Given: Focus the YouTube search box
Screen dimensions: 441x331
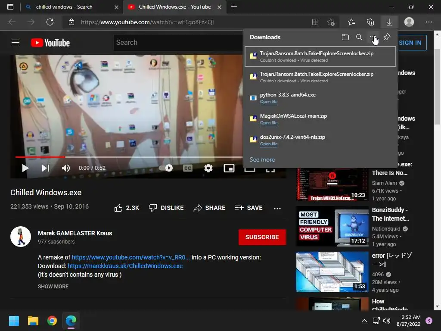Looking at the screenshot, I should pos(179,43).
